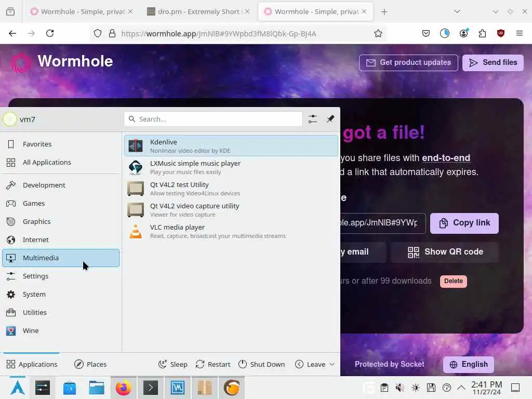Open Firefox hamburger menu
532x399 pixels.
[x=520, y=33]
